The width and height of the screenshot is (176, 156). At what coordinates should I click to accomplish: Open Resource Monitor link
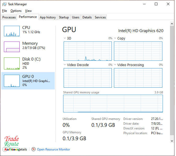[53, 149]
